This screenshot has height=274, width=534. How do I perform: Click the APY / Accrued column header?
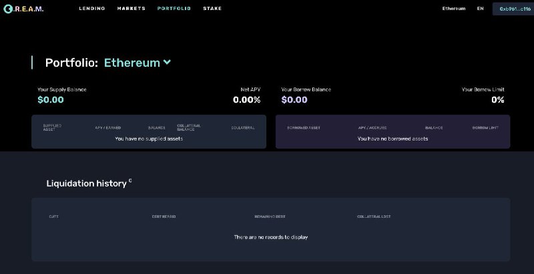[x=372, y=128]
